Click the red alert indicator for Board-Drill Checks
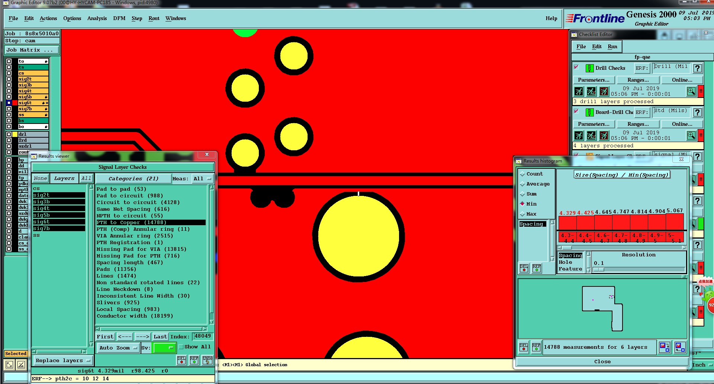 pos(701,135)
